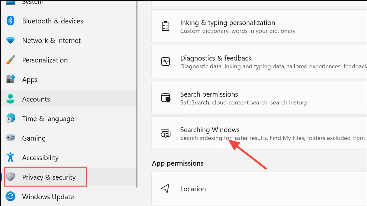This screenshot has width=367, height=206.
Task: Open Gaming settings
Action: click(x=69, y=138)
